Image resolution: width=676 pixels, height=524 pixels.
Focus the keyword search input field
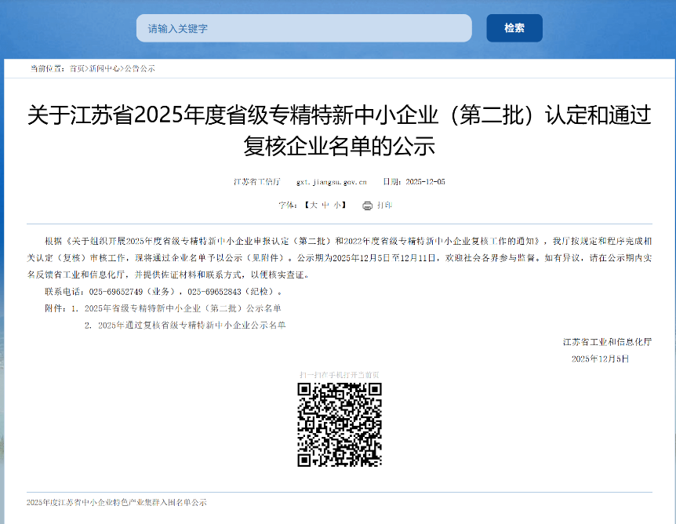point(303,28)
